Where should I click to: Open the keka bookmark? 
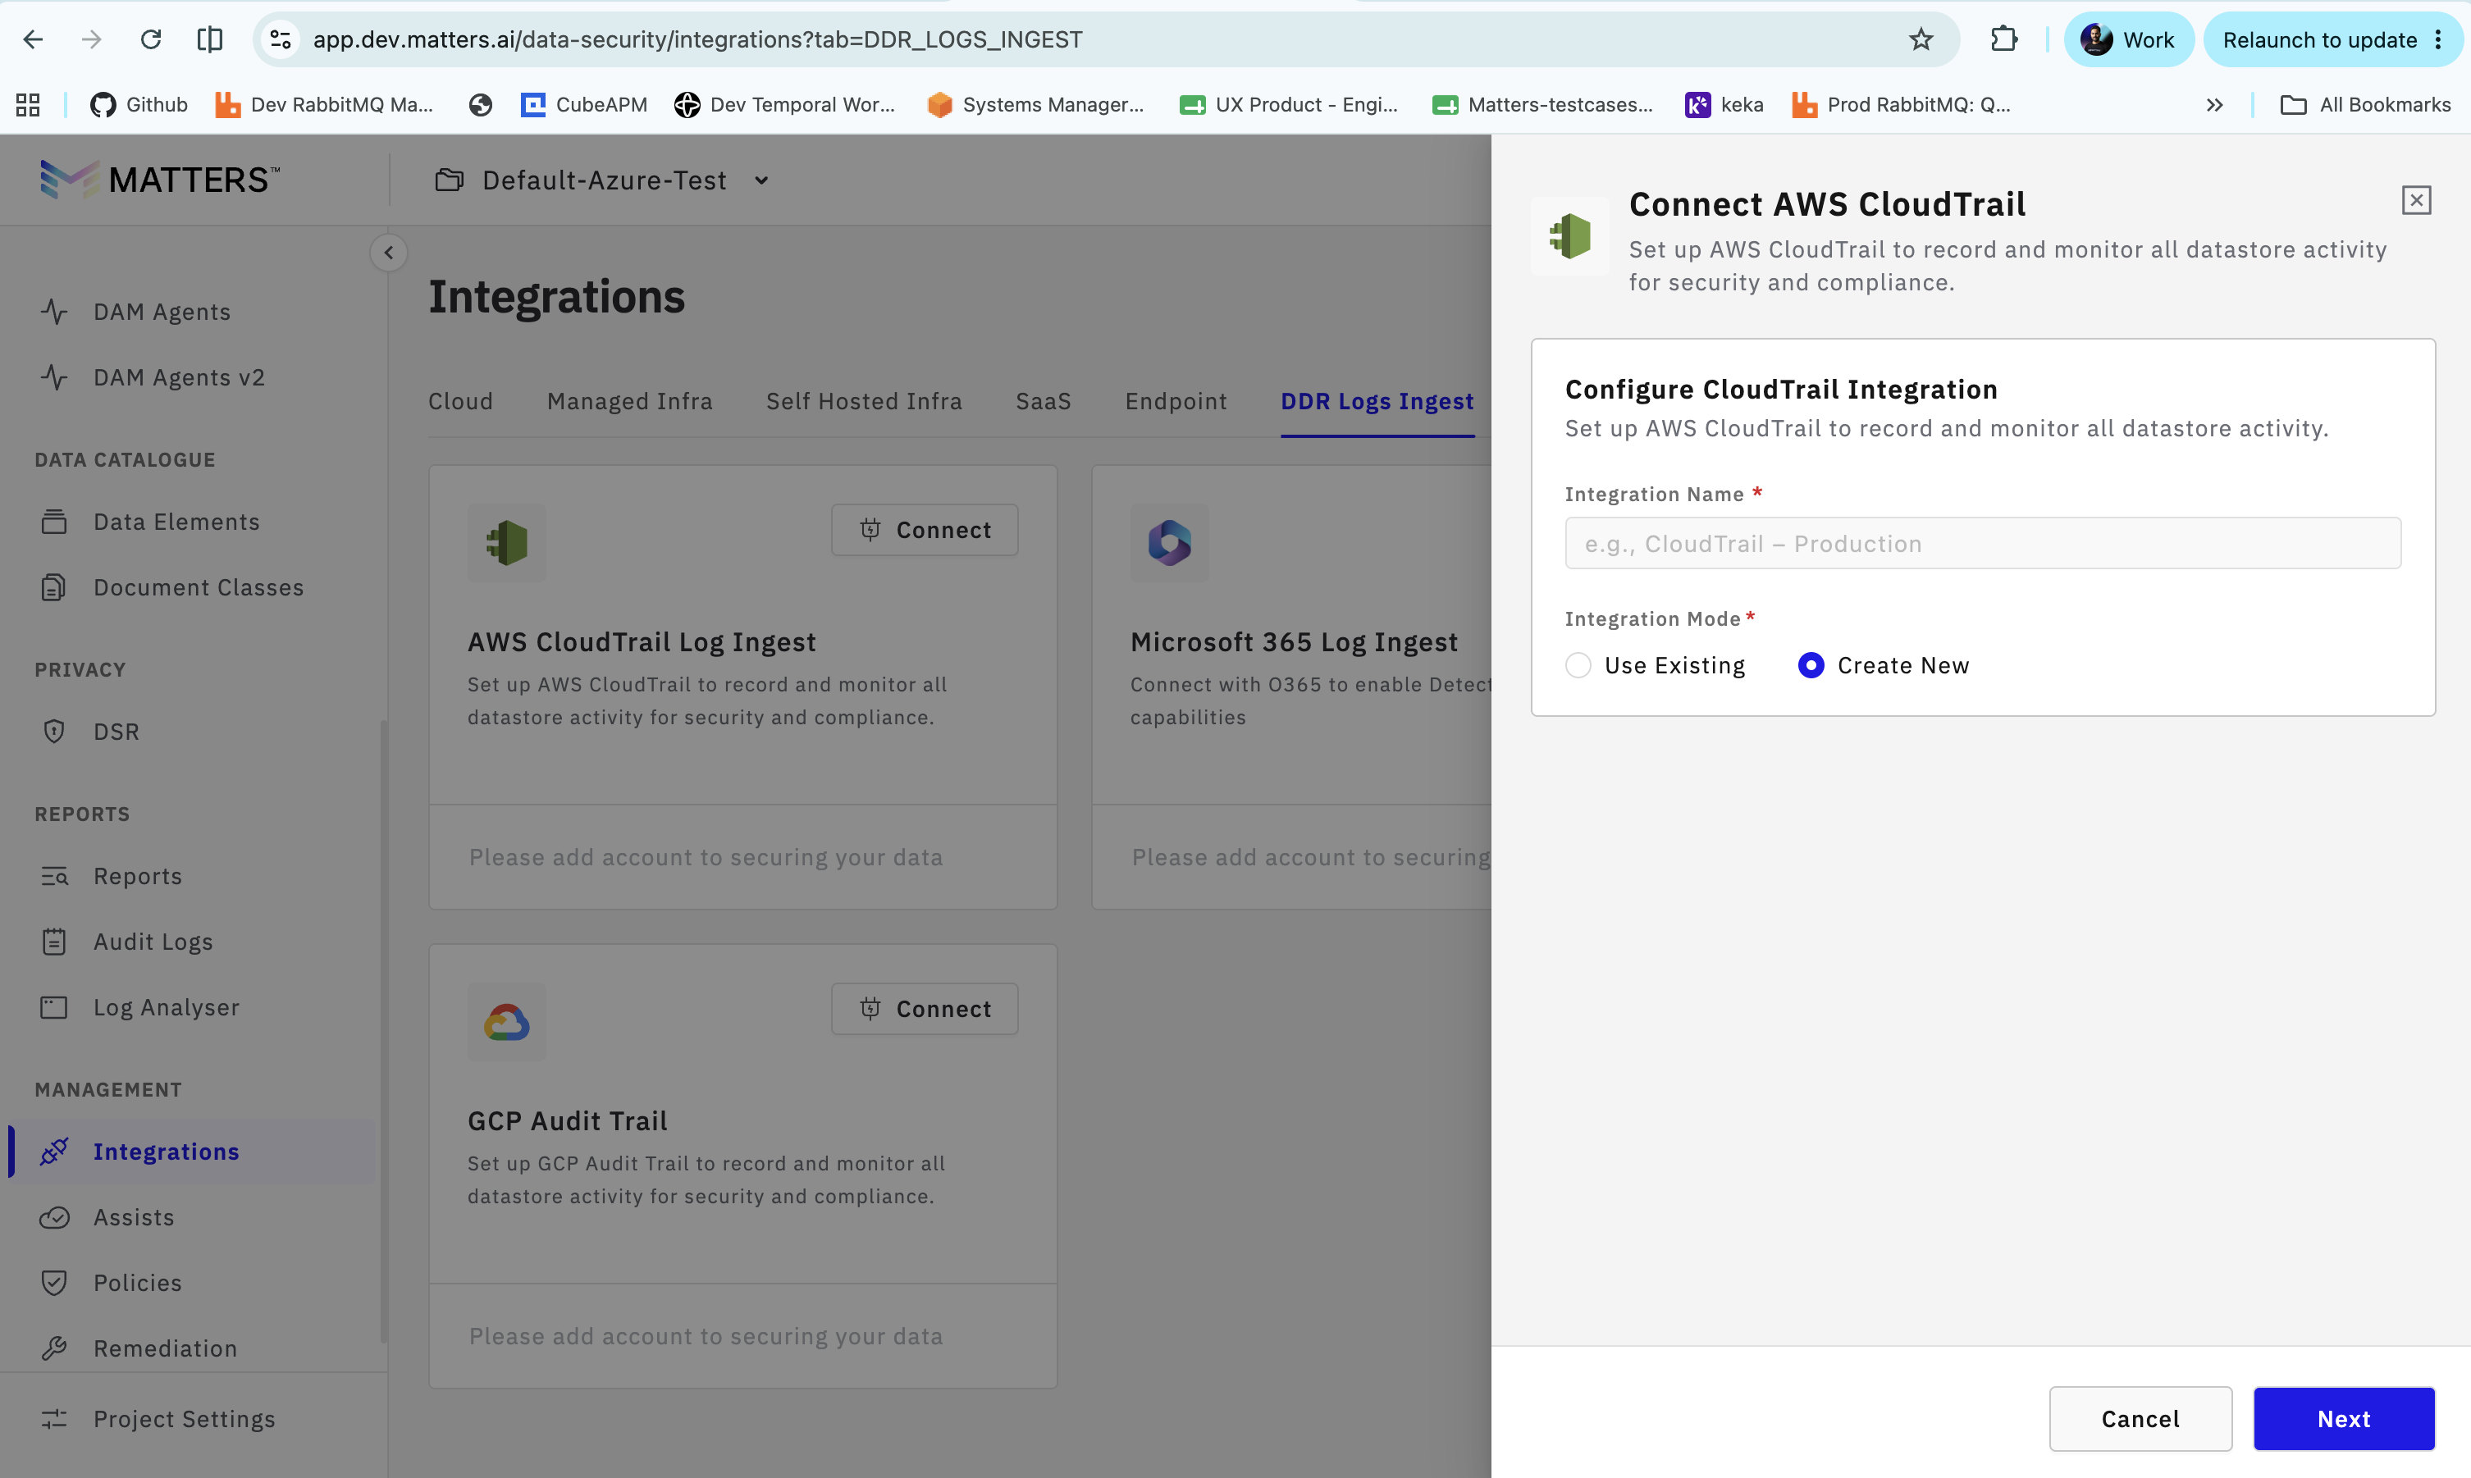point(1724,105)
